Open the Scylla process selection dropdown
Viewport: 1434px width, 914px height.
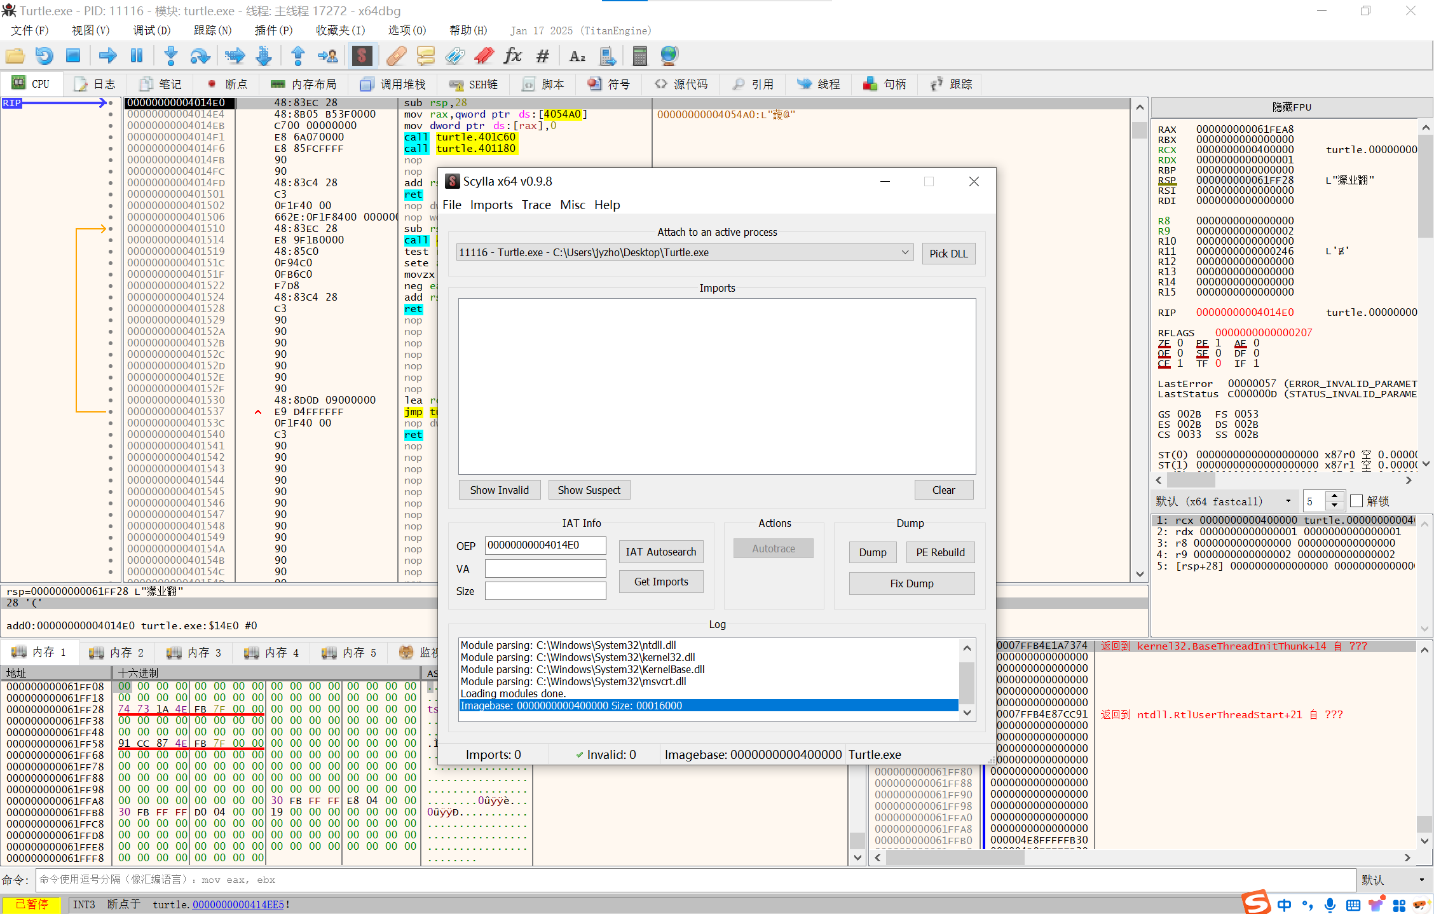tap(684, 252)
